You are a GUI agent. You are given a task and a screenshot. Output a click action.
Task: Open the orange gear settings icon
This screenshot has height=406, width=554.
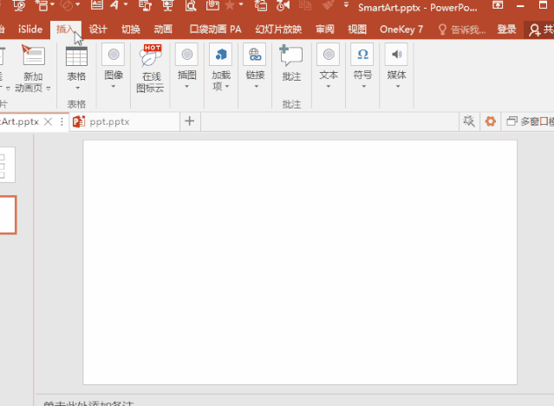491,121
